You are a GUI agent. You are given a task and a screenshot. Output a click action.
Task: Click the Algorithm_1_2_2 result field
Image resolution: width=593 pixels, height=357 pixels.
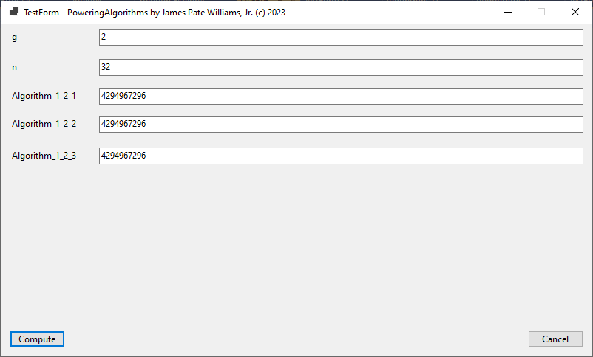341,124
